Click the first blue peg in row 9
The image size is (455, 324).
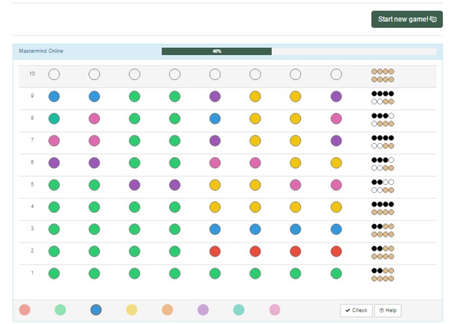(x=54, y=96)
